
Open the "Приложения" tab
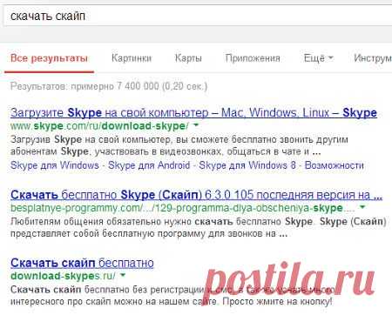pos(253,58)
